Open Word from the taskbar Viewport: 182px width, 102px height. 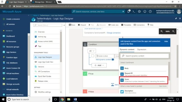[x=75, y=99]
